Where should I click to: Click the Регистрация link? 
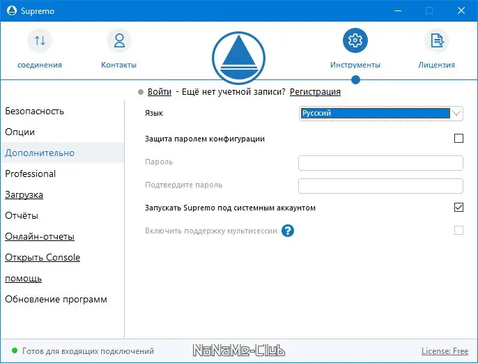315,92
